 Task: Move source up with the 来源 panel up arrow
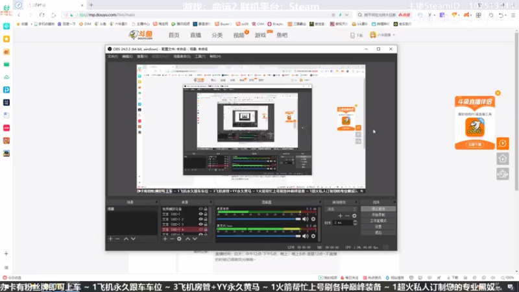pyautogui.click(x=187, y=239)
